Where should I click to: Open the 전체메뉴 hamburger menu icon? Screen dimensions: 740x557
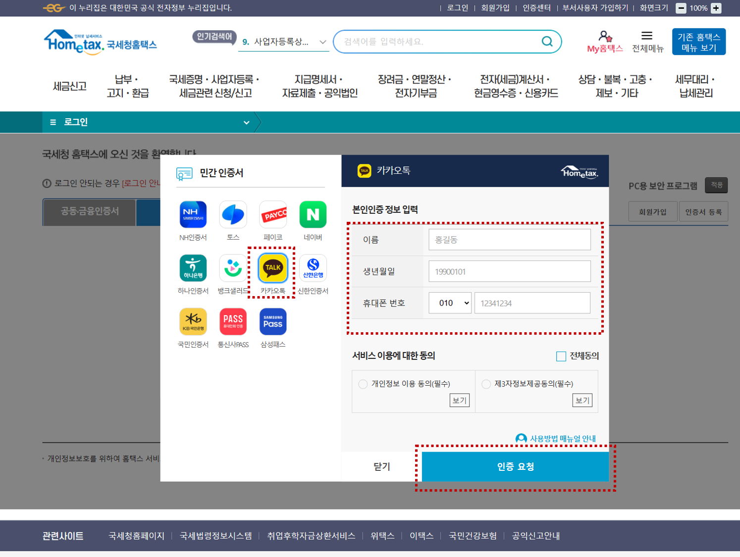(647, 36)
